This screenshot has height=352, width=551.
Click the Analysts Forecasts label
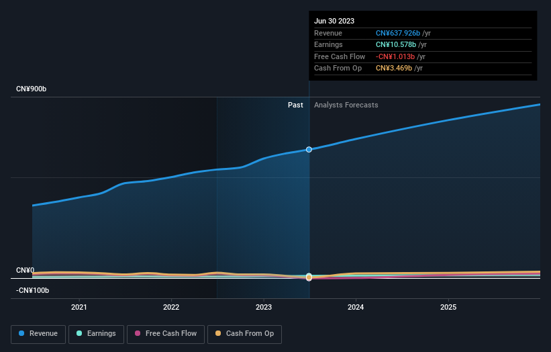click(346, 105)
